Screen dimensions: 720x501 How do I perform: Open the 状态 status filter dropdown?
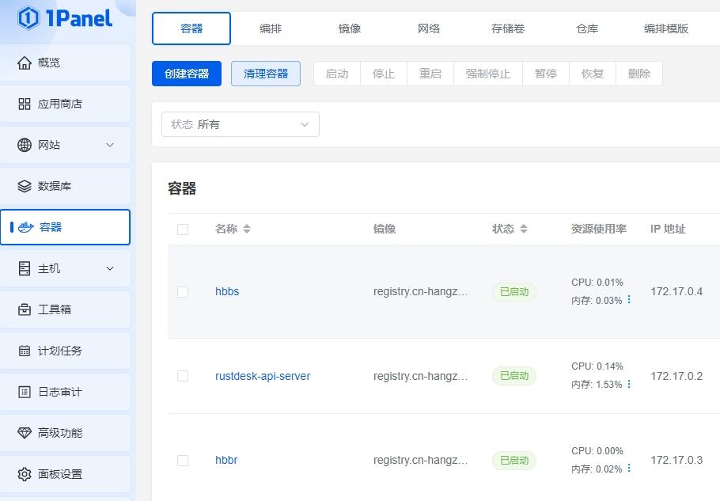240,124
